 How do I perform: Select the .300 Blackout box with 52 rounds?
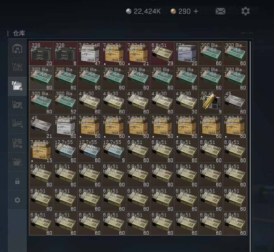pyautogui.click(x=65, y=102)
